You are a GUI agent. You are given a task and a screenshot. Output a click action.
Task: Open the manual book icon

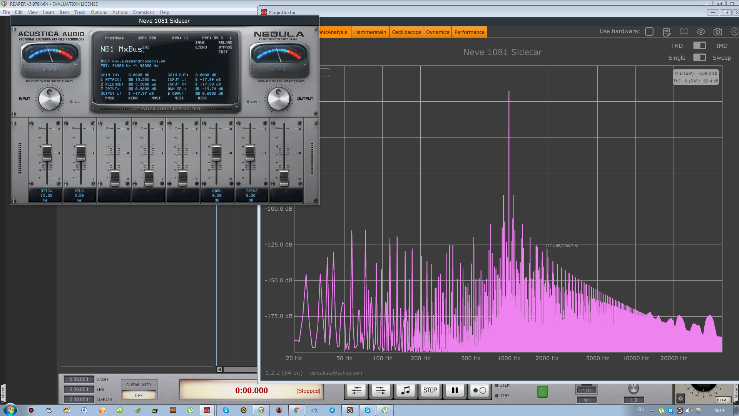[x=684, y=32]
